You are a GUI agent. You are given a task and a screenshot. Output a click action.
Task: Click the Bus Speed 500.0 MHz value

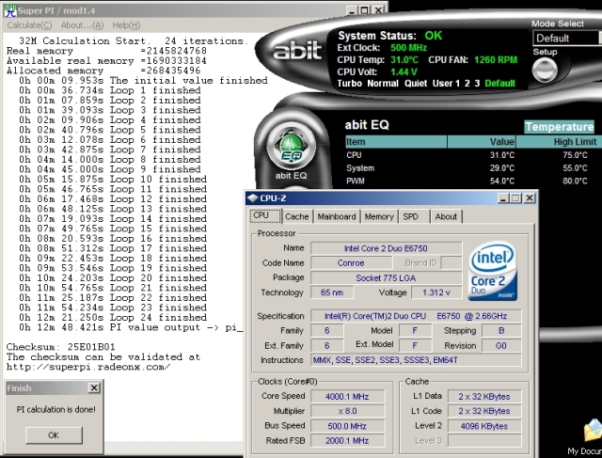tap(347, 426)
